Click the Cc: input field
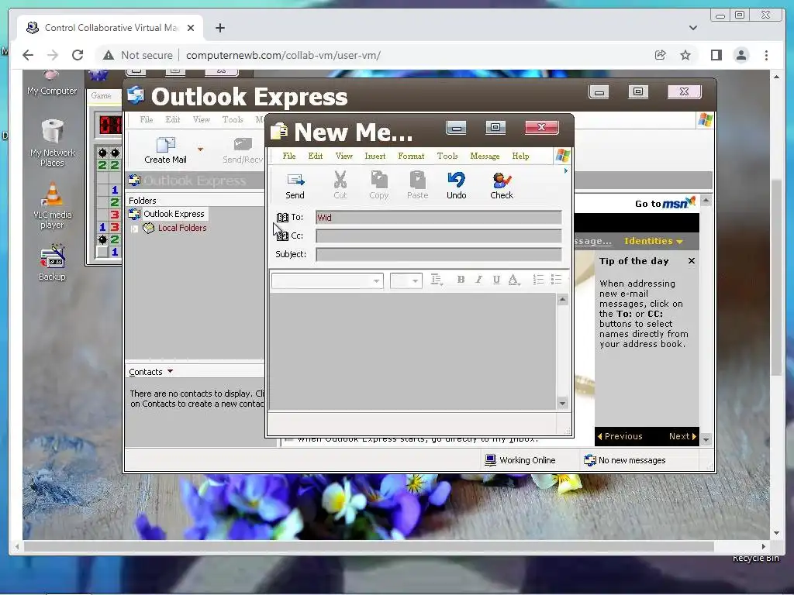 pyautogui.click(x=439, y=236)
